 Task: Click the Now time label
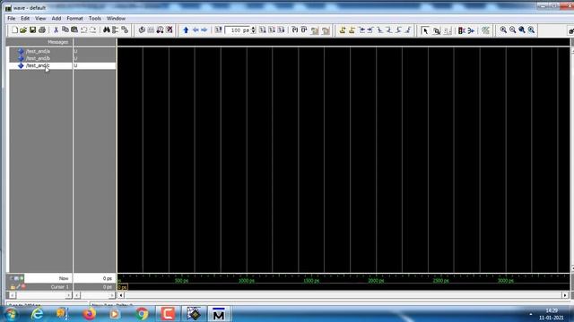point(64,278)
